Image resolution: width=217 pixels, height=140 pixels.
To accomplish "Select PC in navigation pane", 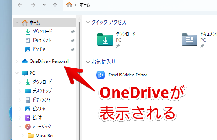I will pos(32,73).
